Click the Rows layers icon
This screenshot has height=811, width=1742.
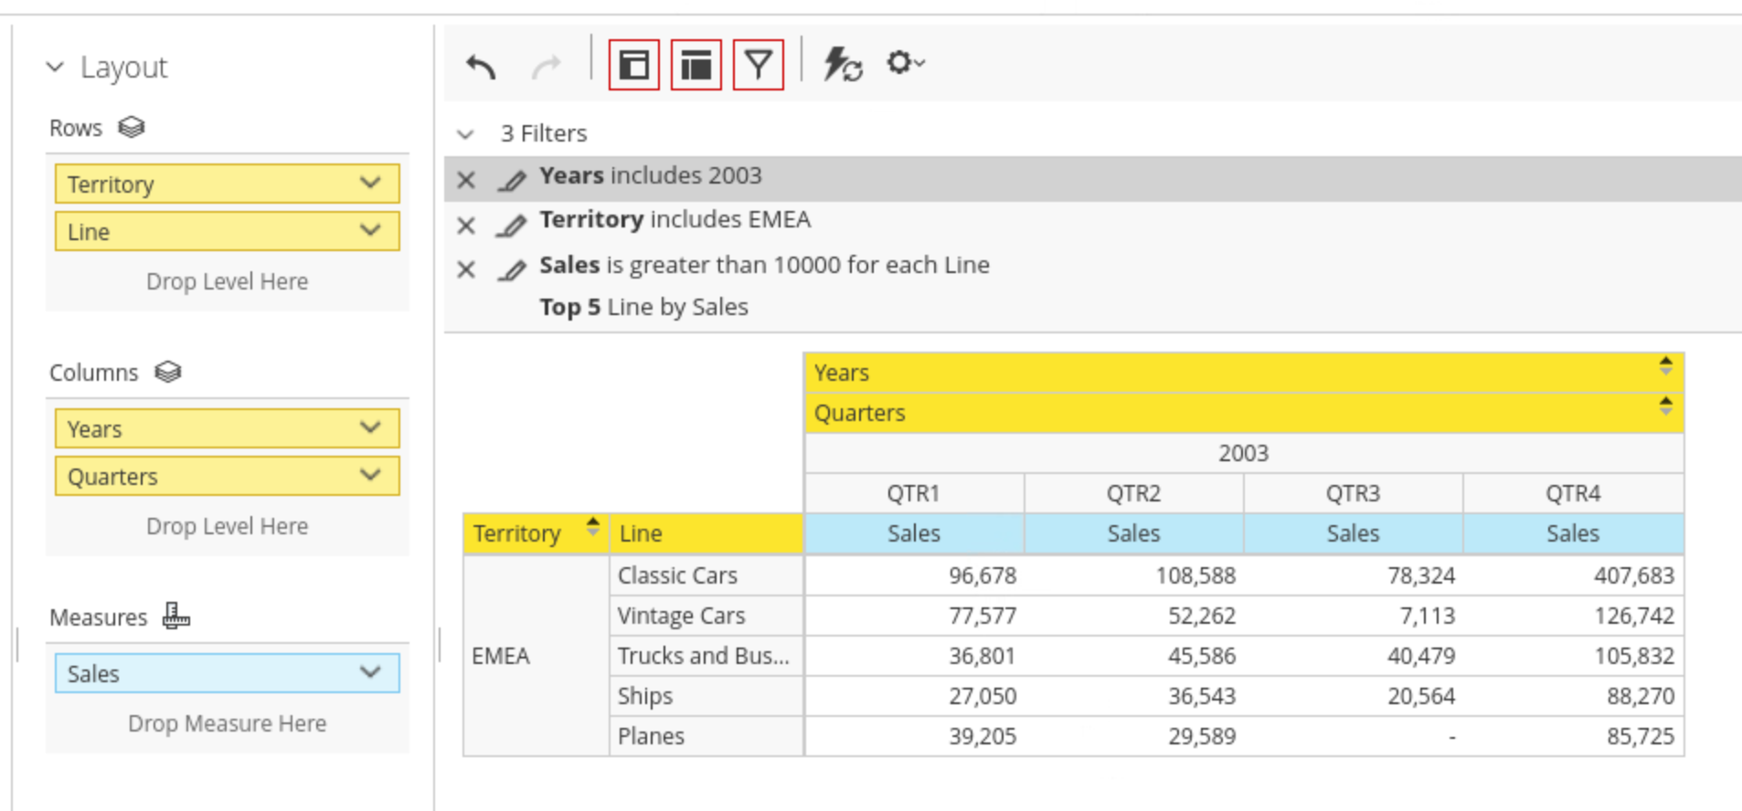(132, 128)
